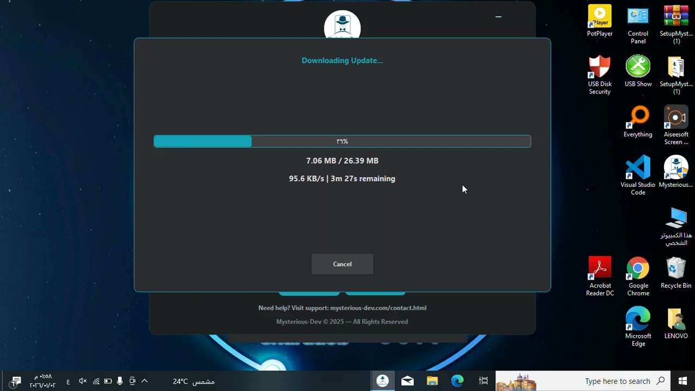Open USB Show desktop icon
The image size is (695, 391).
(x=638, y=71)
